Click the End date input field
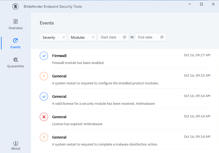Image resolution: width=219 pixels, height=153 pixels. (x=147, y=37)
